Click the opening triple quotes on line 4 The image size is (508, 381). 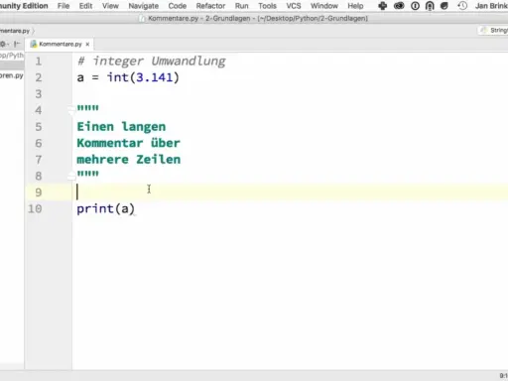click(87, 108)
